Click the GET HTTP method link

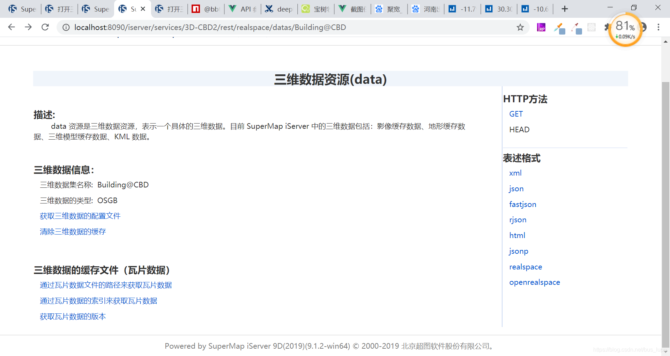click(x=516, y=114)
